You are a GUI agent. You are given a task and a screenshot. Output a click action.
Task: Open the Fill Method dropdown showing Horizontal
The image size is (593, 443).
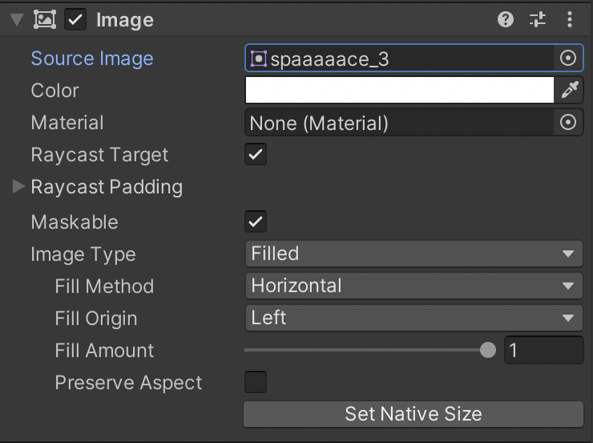click(413, 287)
